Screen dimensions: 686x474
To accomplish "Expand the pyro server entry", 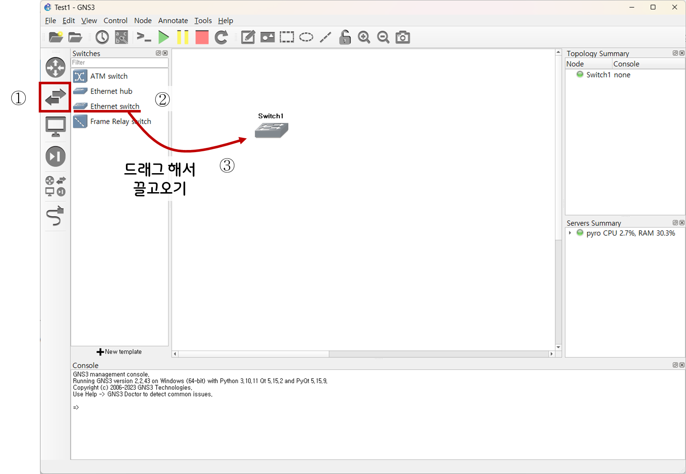I will (570, 233).
